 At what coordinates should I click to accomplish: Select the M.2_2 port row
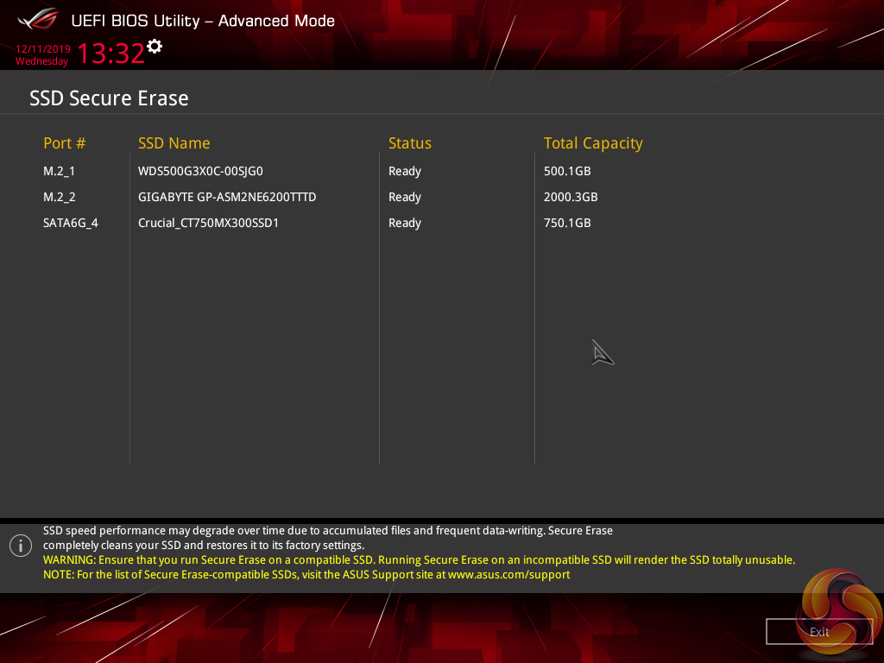point(60,197)
